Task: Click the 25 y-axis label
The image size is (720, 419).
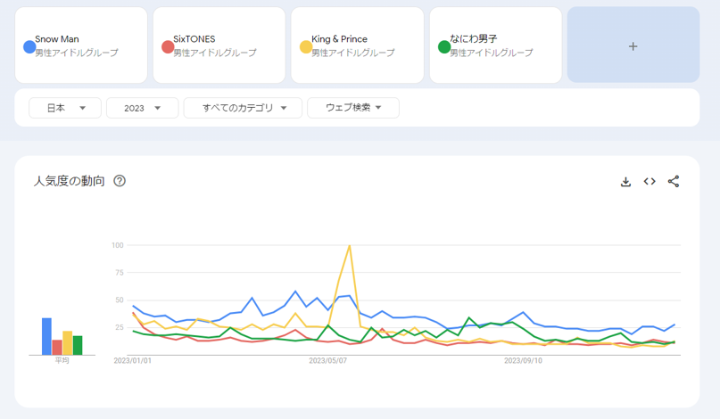Action: click(x=120, y=327)
